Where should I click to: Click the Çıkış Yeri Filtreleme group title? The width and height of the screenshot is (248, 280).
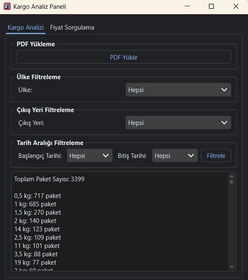pos(45,110)
